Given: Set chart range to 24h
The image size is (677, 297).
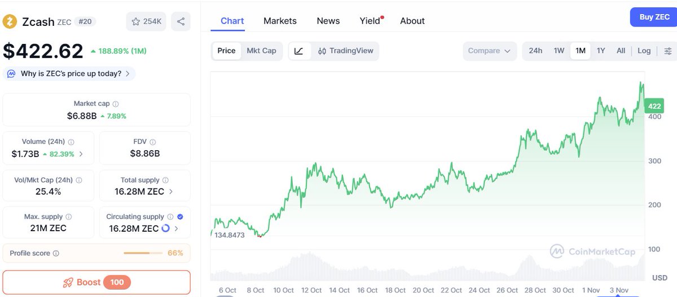Looking at the screenshot, I should [535, 51].
